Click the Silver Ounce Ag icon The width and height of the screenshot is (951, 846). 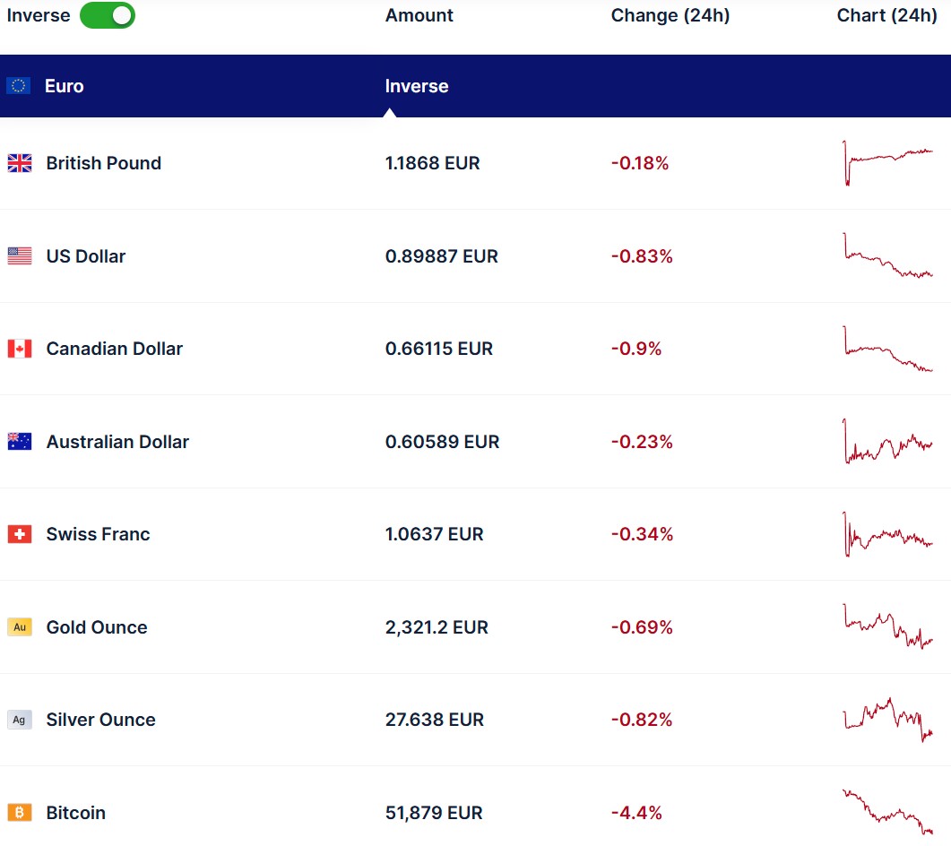pos(20,720)
